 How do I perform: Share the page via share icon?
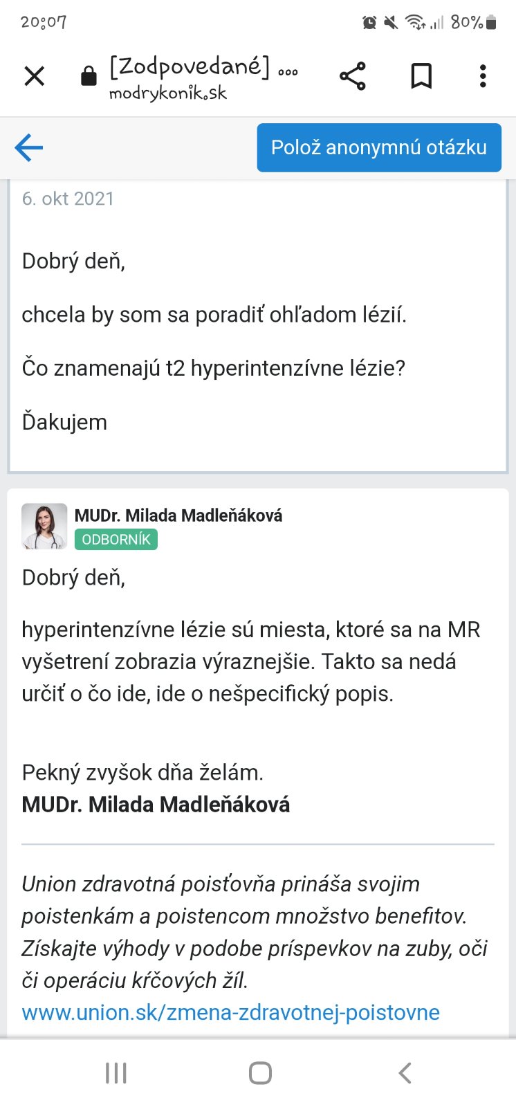(x=352, y=76)
